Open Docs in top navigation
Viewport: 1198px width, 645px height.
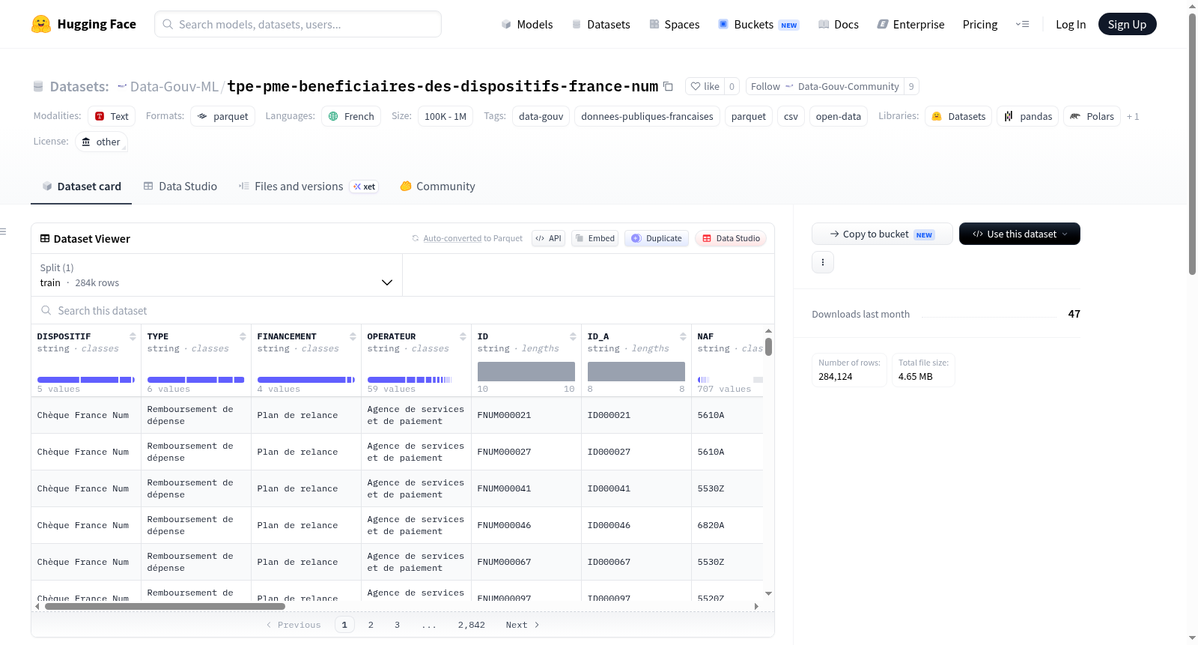839,25
